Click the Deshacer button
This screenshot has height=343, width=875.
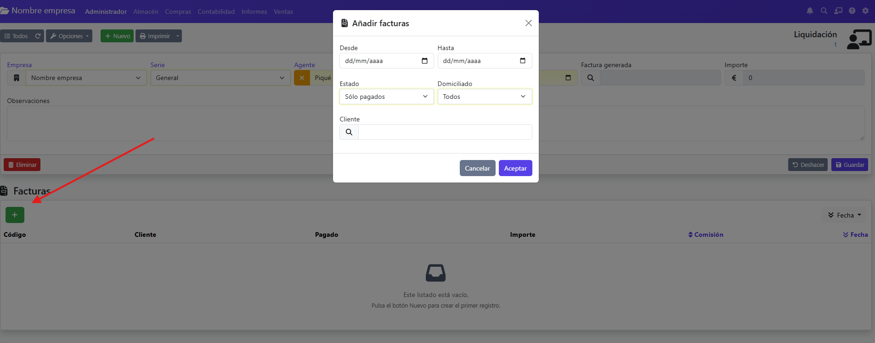pos(808,165)
